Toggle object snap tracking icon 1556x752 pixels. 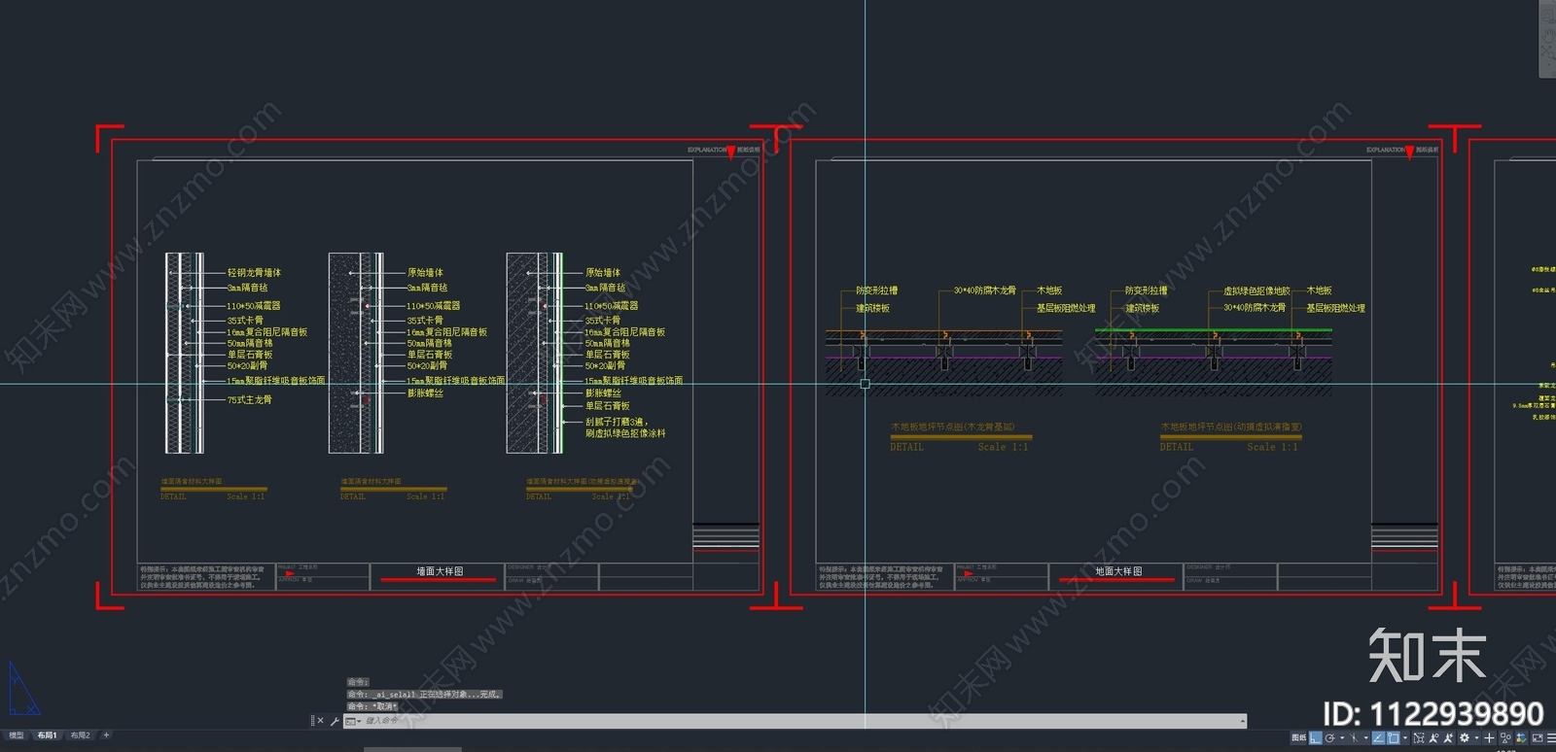pyautogui.click(x=1378, y=737)
